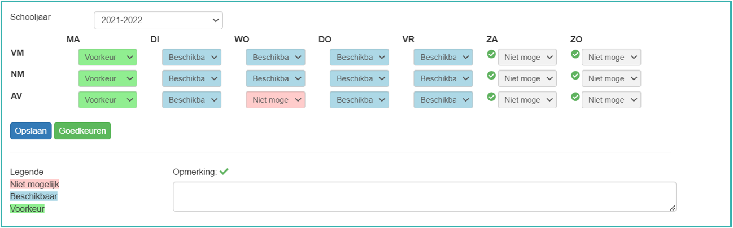Open WO AV Niet mogelijk dropdown
The width and height of the screenshot is (733, 228).
[276, 100]
